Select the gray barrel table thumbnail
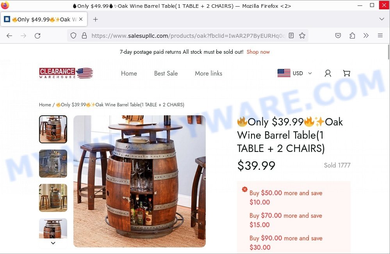 (x=53, y=163)
